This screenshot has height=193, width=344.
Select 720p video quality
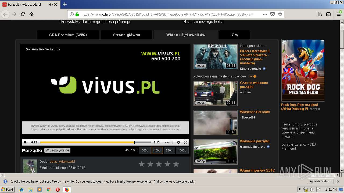click(169, 150)
